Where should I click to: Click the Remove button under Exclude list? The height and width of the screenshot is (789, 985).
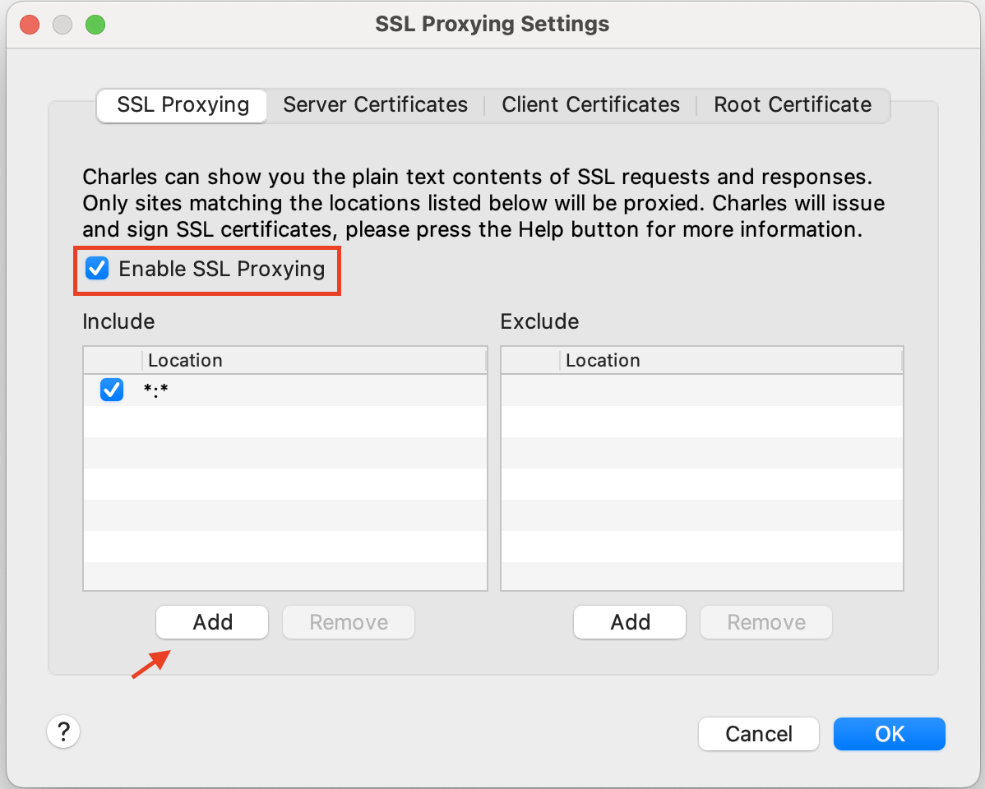[765, 622]
